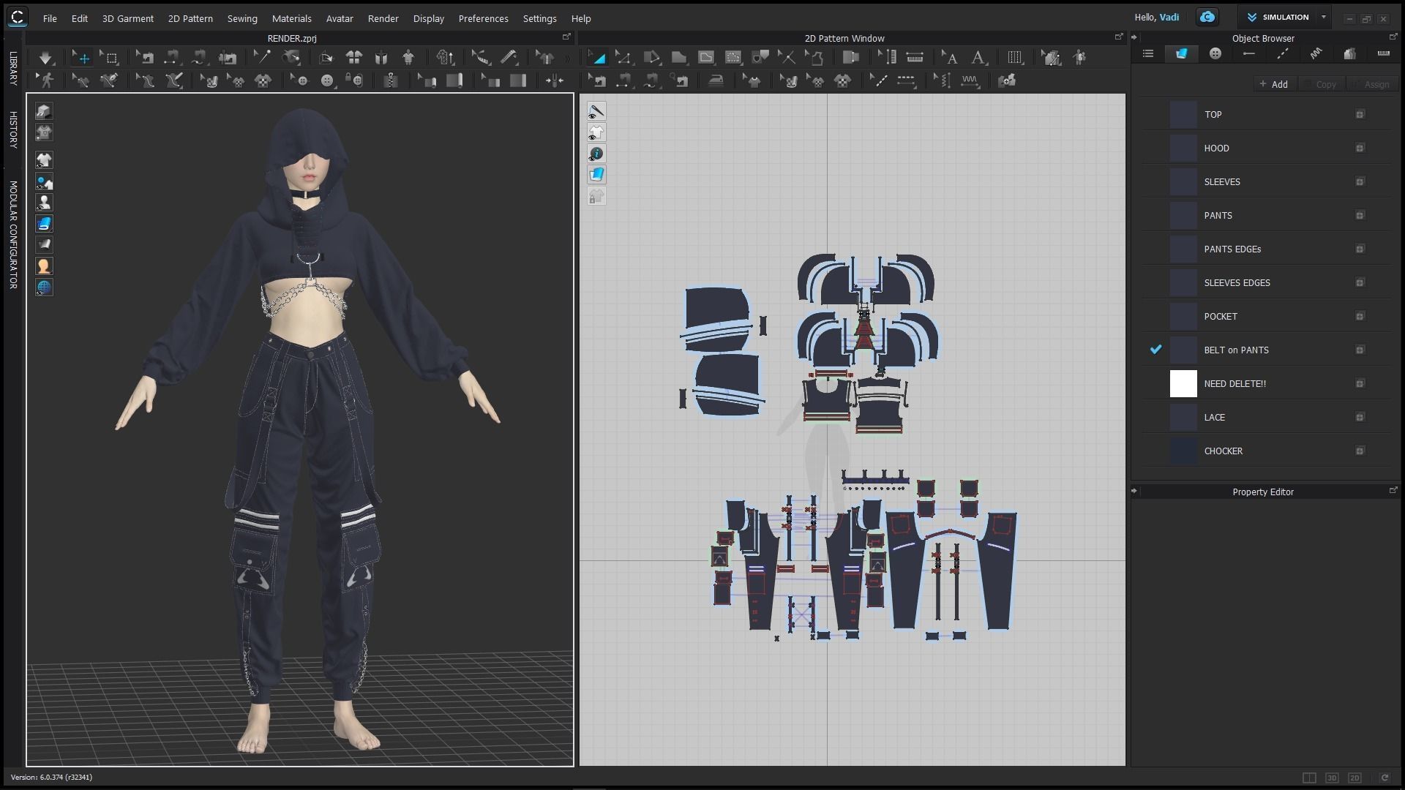Expand the TOP fabric row options
The width and height of the screenshot is (1405, 790).
[x=1360, y=114]
